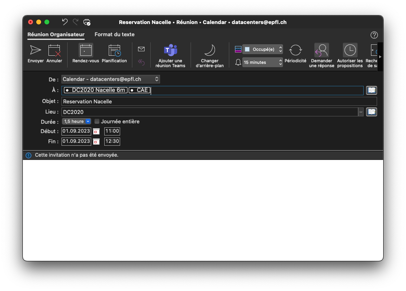The height and width of the screenshot is (291, 406).
Task: Open the calendar picker for Début date
Action: [x=96, y=131]
